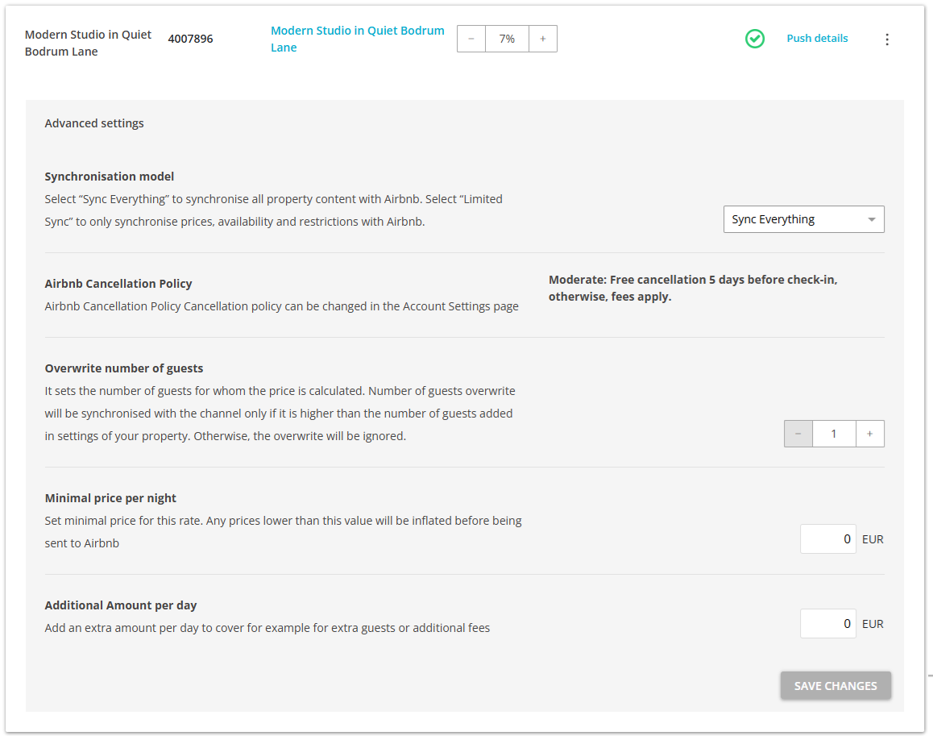Click the Synchronisation model heading

click(110, 177)
